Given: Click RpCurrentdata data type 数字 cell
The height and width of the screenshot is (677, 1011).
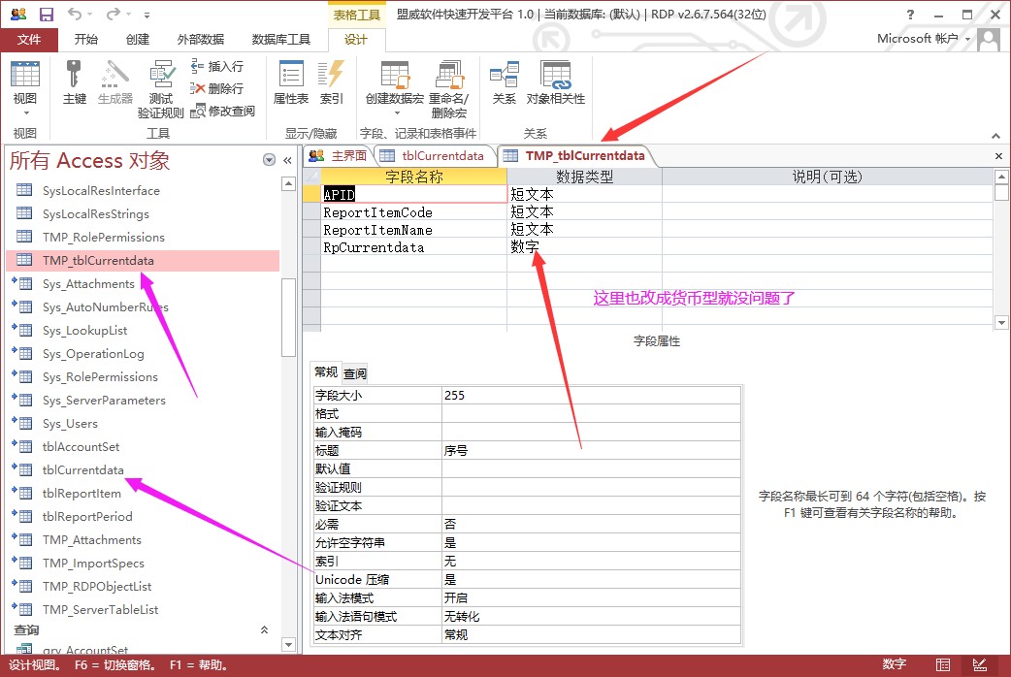Looking at the screenshot, I should click(584, 247).
